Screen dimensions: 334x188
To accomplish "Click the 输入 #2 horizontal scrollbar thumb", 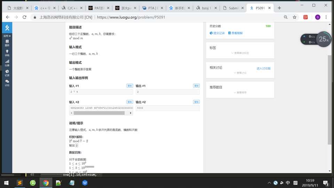I will pos(99,113).
